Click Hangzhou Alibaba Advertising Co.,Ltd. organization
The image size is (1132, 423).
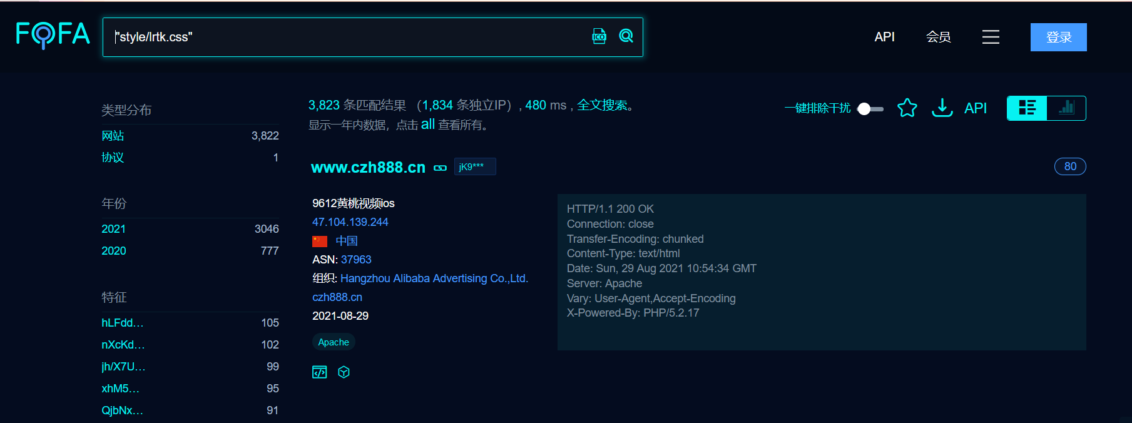[434, 278]
